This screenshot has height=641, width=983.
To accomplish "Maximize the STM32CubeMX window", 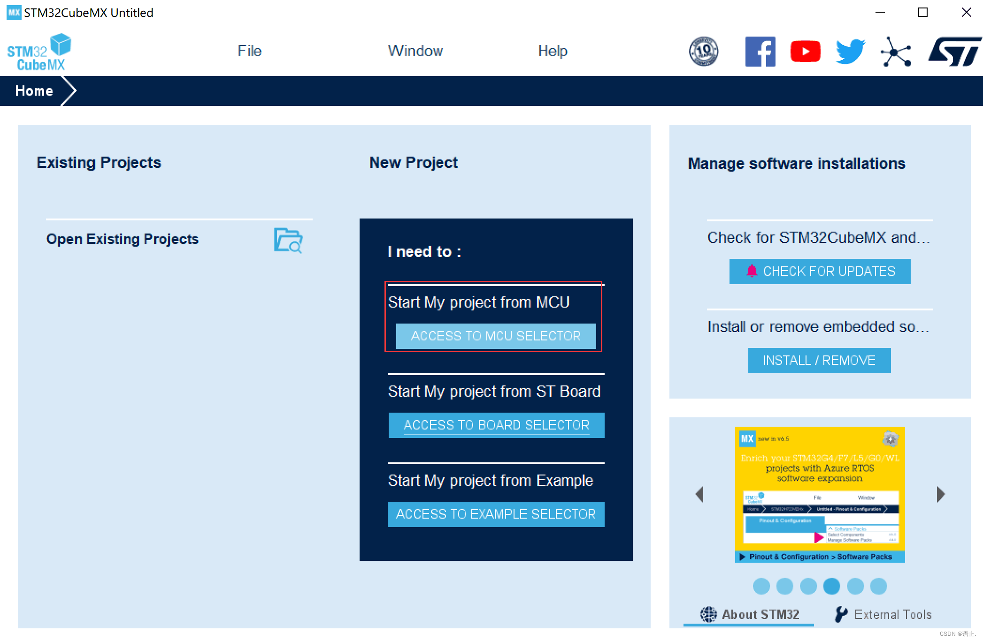I will point(923,13).
